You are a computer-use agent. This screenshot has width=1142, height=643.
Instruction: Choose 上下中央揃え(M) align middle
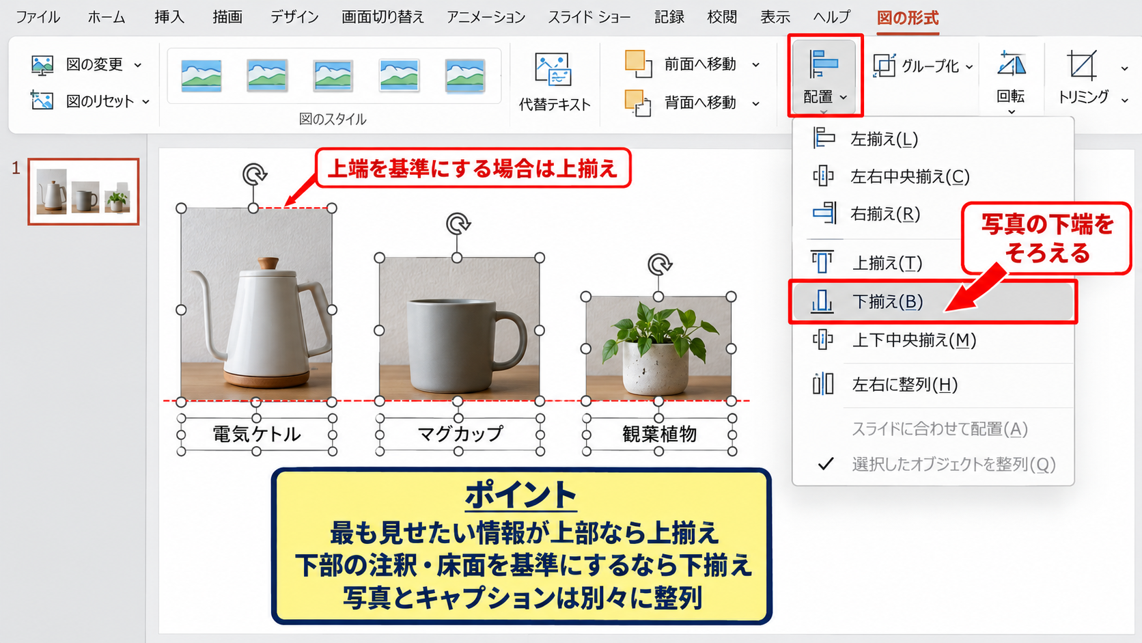[933, 340]
